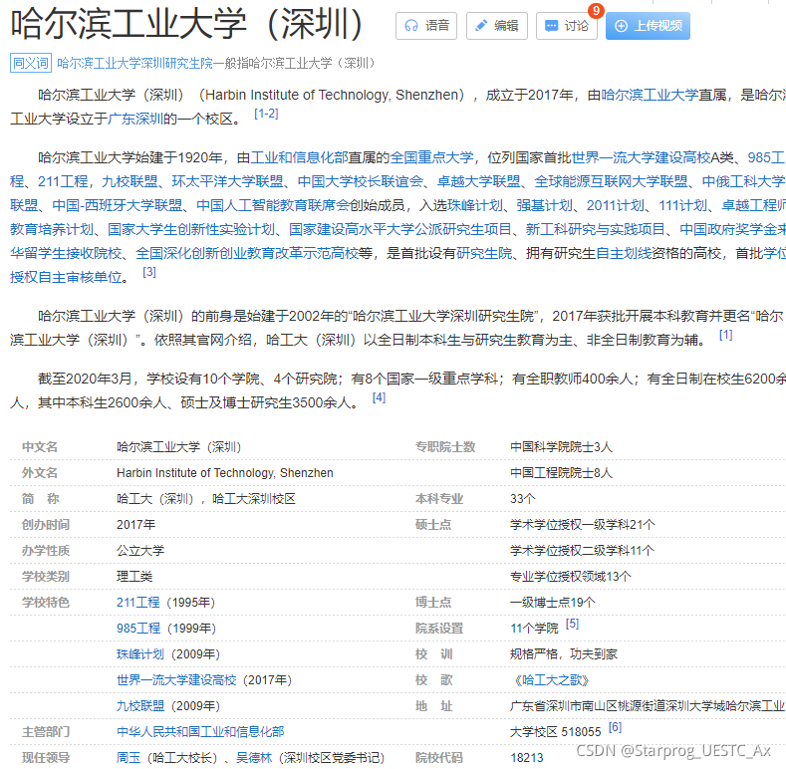Open the 卓越大学联盟 link
The width and height of the screenshot is (786, 769).
click(x=479, y=181)
